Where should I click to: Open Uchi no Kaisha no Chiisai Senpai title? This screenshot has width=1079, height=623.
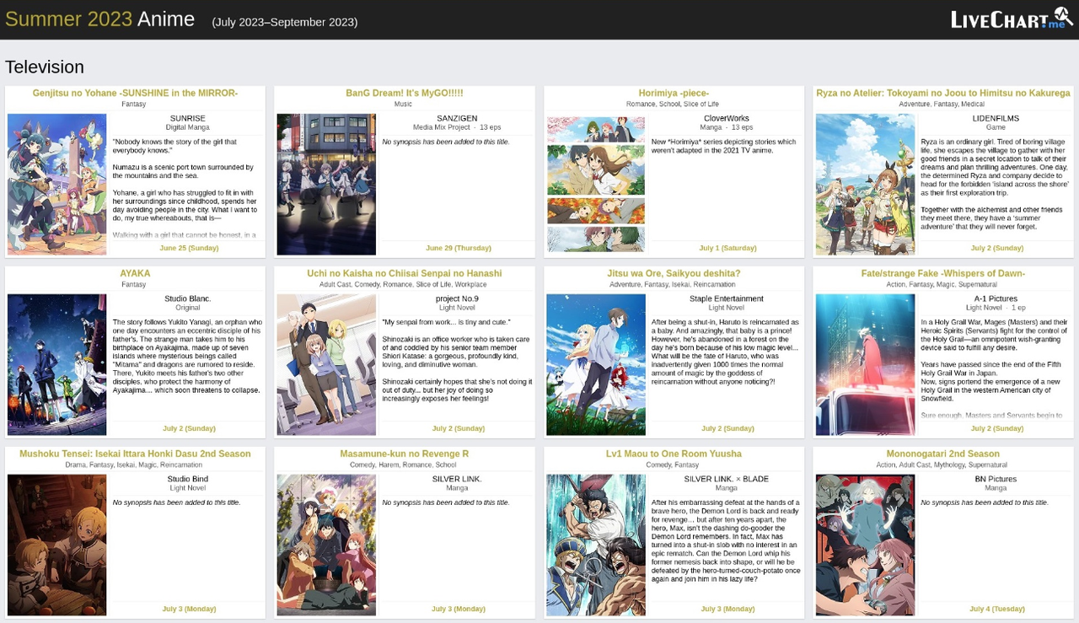click(x=405, y=274)
